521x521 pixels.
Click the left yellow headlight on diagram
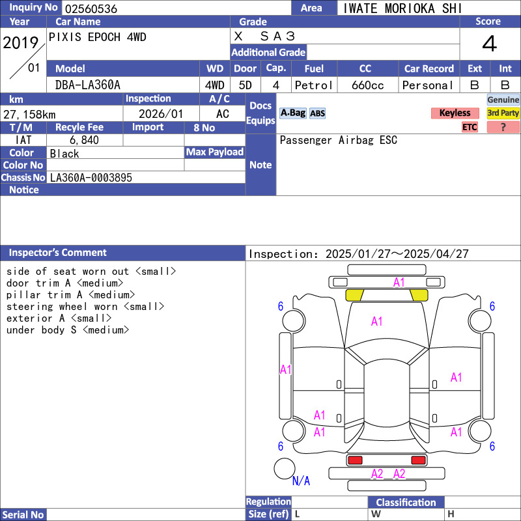(x=354, y=295)
